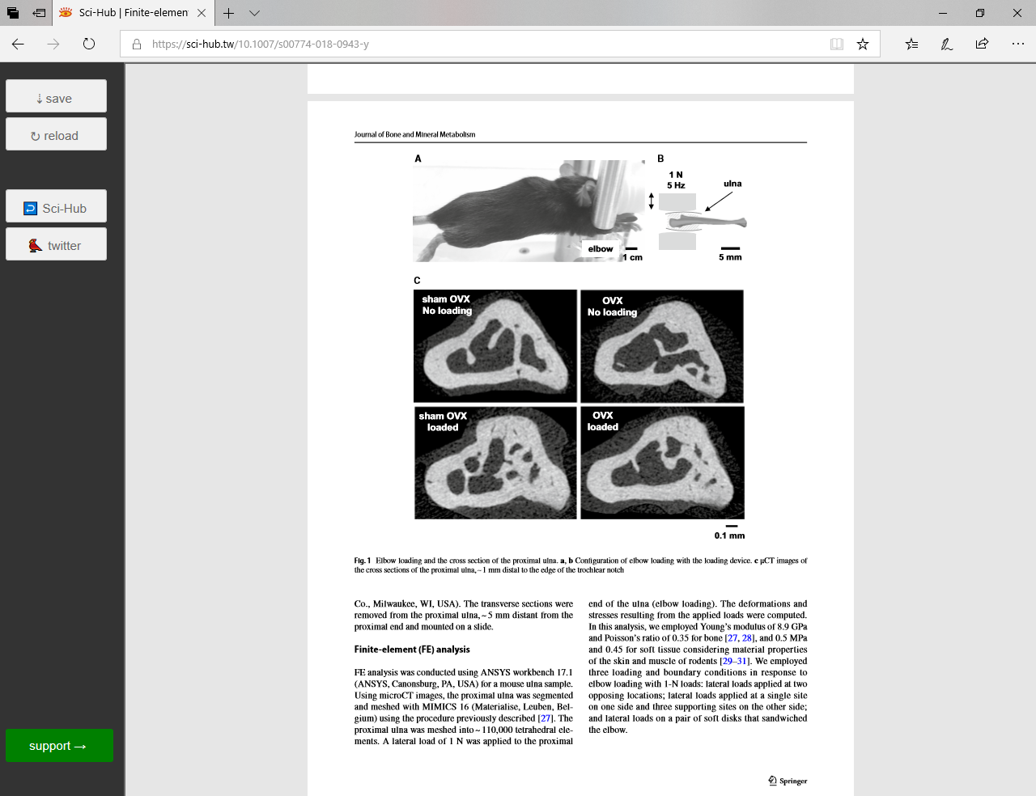Click the sham OVX loaded image
Screen dimensions: 1036x796
pyautogui.click(x=495, y=463)
